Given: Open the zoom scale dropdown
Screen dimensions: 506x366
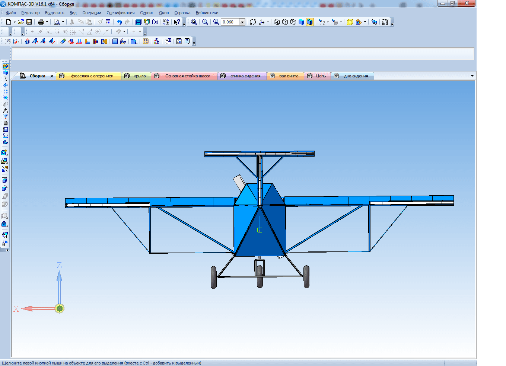Looking at the screenshot, I should click(x=242, y=22).
